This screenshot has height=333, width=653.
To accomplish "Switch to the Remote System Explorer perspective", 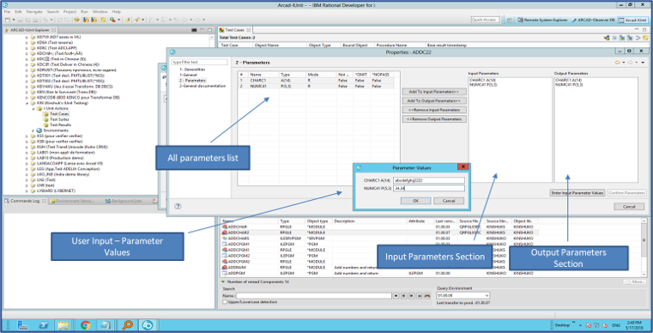I will (542, 20).
